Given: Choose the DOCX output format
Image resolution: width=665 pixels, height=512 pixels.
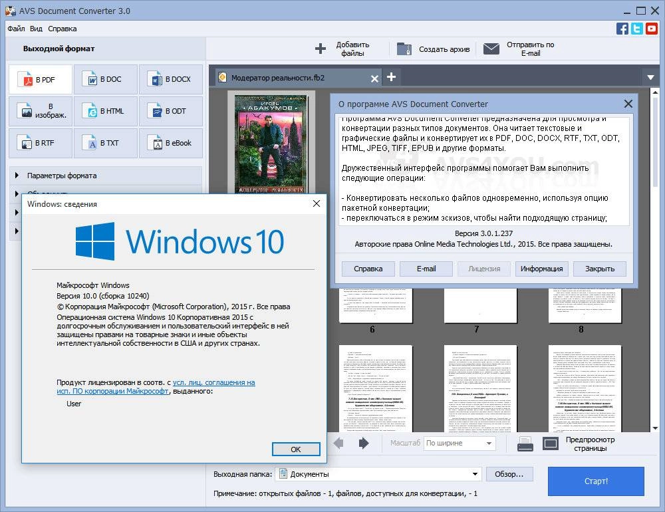Looking at the screenshot, I should tap(171, 79).
